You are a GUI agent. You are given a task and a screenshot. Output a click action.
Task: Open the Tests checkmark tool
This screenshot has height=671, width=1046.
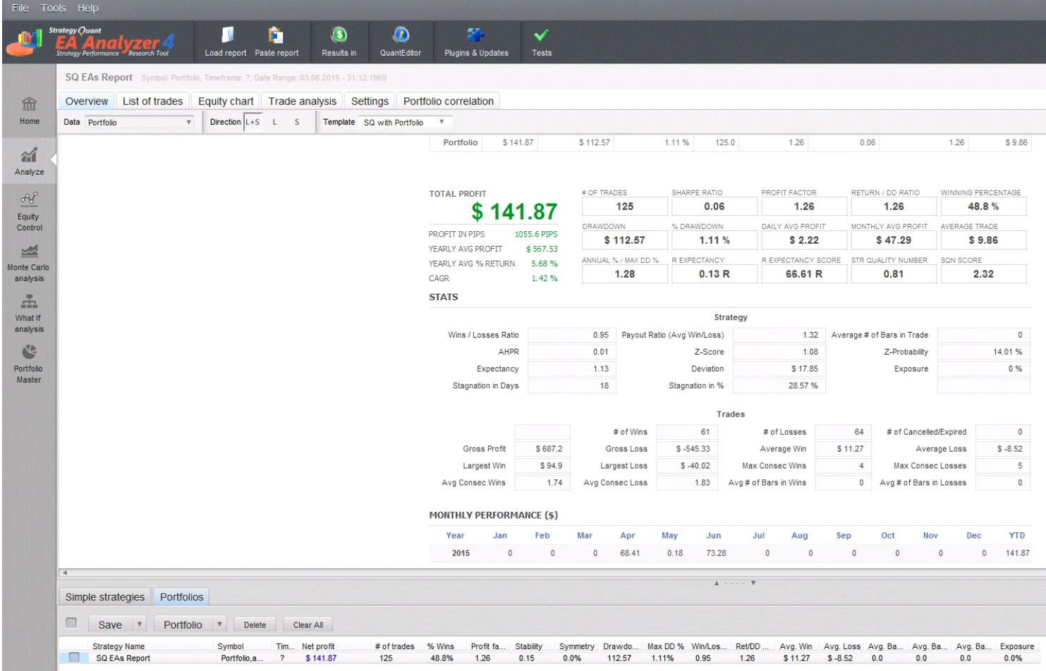pyautogui.click(x=542, y=42)
